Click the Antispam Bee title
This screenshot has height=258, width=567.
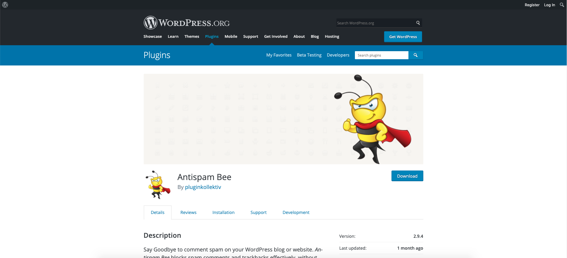[x=204, y=177]
